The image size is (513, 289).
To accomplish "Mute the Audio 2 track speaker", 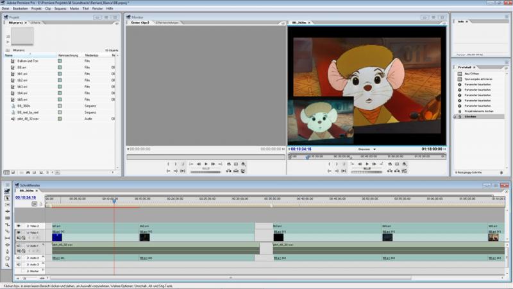I will [18, 258].
